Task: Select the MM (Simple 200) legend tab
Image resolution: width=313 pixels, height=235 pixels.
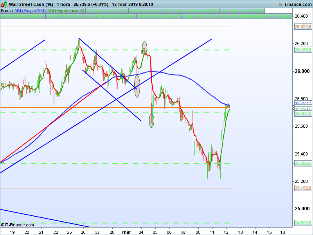Action: tap(30, 11)
